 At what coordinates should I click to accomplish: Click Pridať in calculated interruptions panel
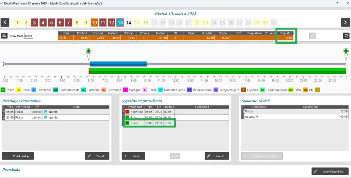[133, 156]
